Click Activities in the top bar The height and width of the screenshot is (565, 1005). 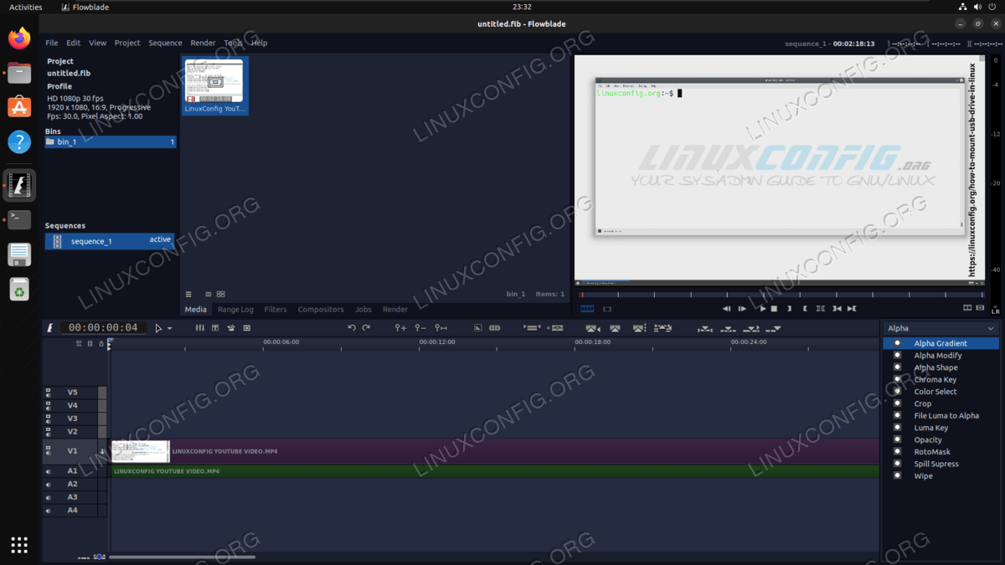25,7
